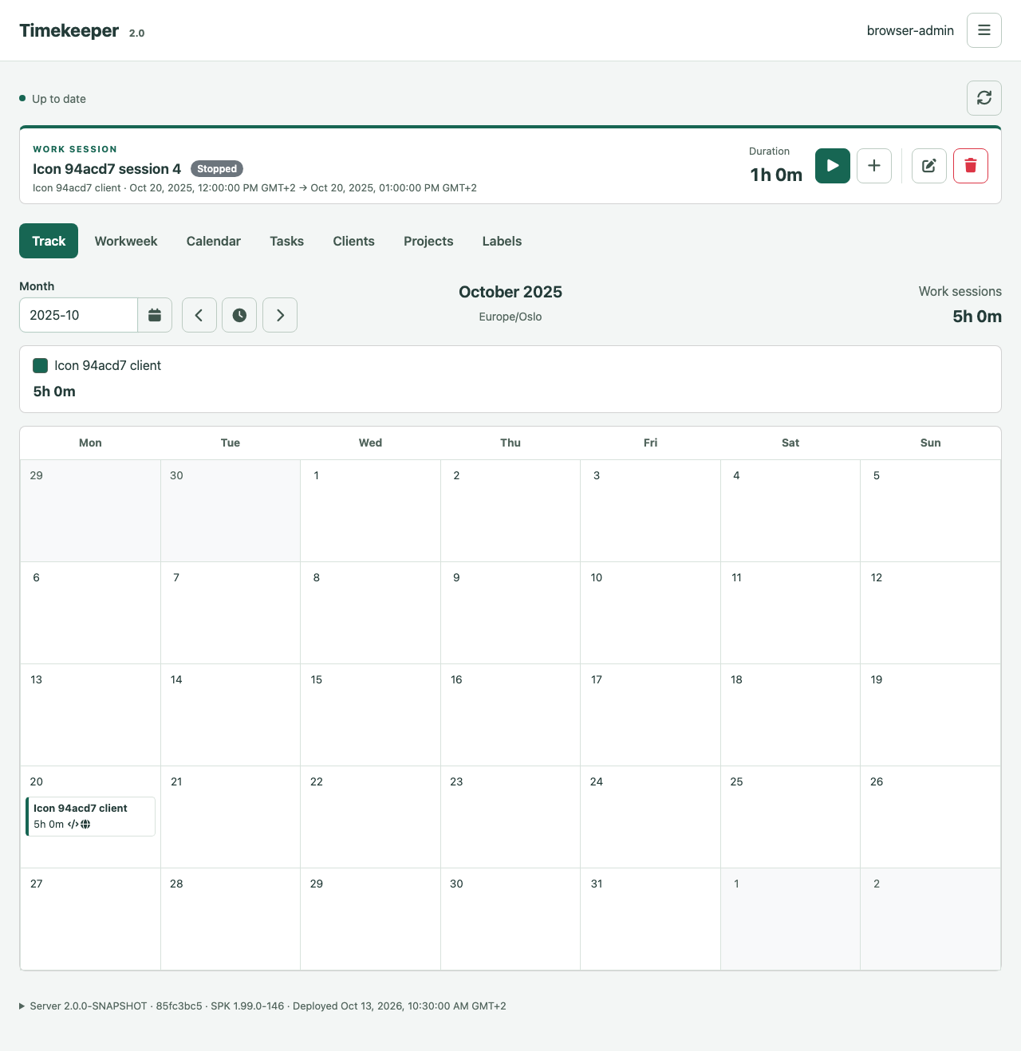Screen dimensions: 1021x1051
Task: Jump to the current month via the clock icon
Action: click(239, 315)
